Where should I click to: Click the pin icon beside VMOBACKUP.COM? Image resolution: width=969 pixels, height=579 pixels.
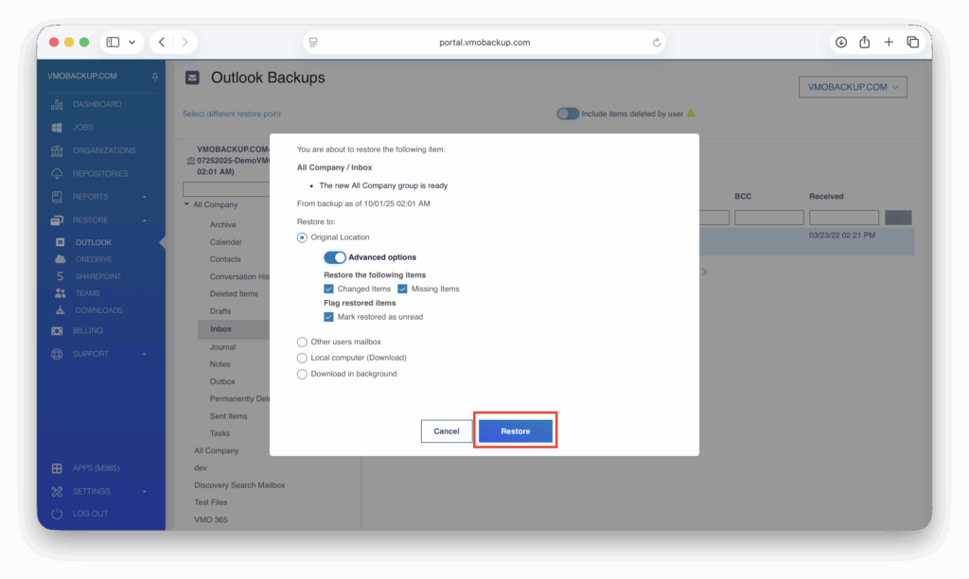(x=154, y=76)
